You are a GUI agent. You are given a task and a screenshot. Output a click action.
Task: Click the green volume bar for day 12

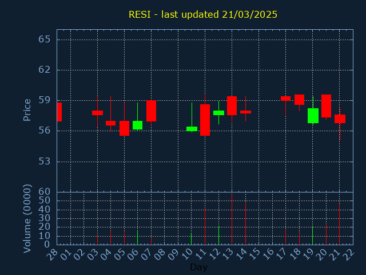pos(218,235)
